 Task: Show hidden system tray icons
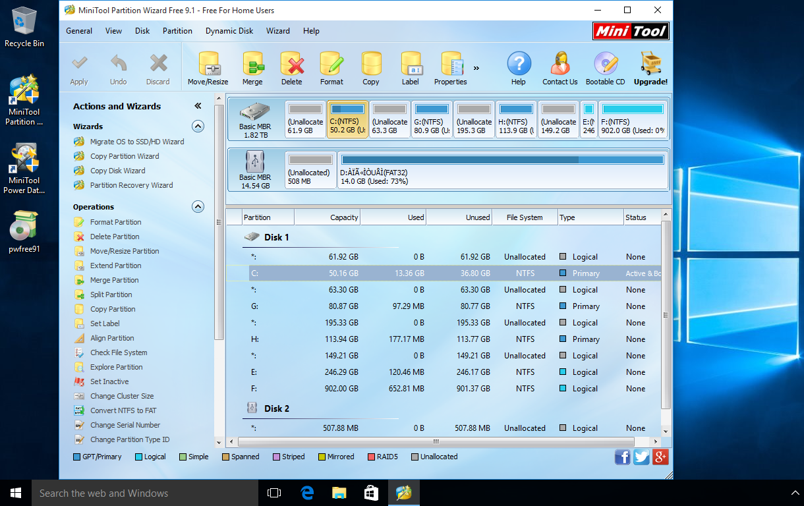tap(794, 493)
